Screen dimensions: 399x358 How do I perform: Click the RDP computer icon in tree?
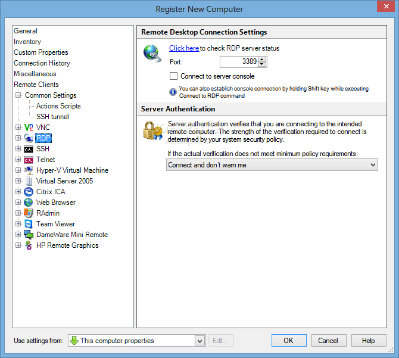pyautogui.click(x=29, y=138)
